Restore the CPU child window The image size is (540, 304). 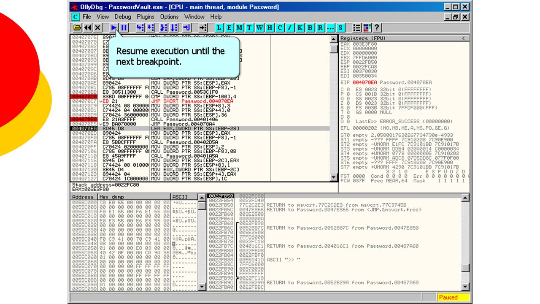click(456, 17)
